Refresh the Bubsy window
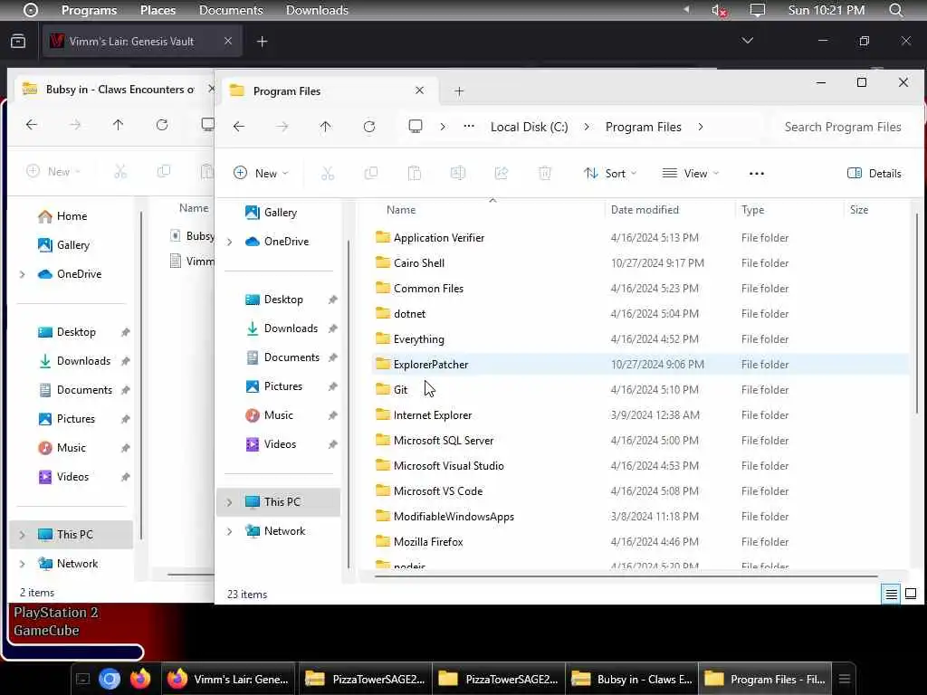Image resolution: width=927 pixels, height=695 pixels. 162,125
